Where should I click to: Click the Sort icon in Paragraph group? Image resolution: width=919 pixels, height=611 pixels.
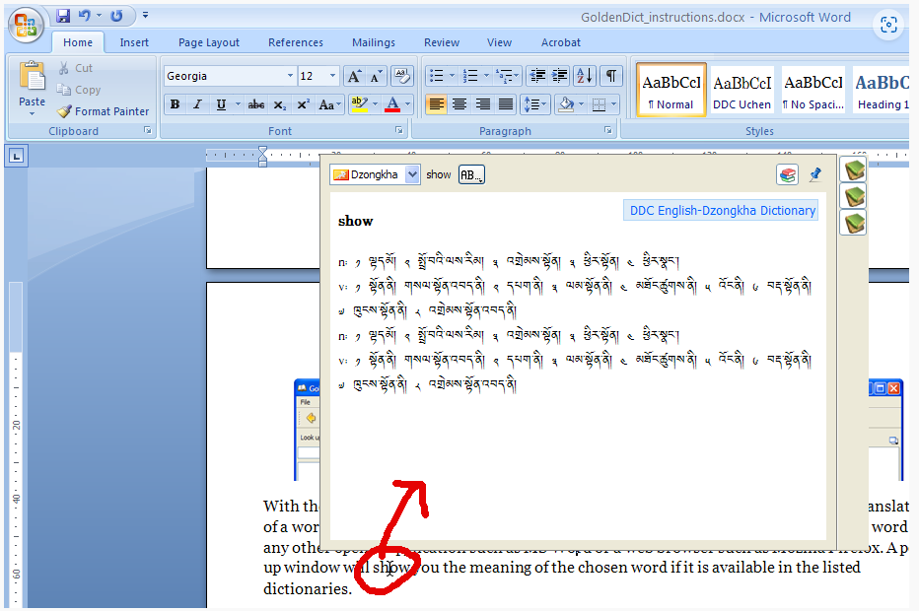584,76
